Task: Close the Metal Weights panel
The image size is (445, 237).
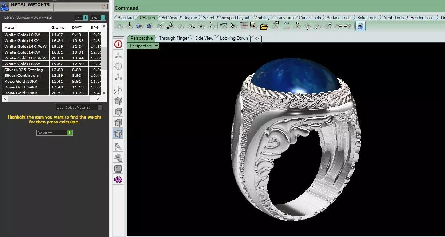Action: pos(105,6)
